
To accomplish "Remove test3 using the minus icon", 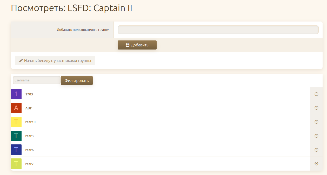I will (316, 136).
